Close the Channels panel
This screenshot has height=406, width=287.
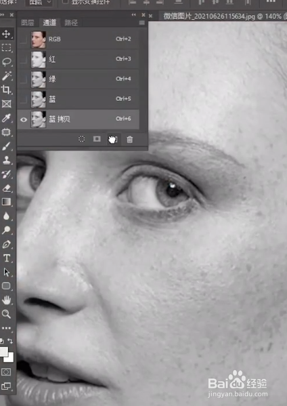(x=143, y=15)
